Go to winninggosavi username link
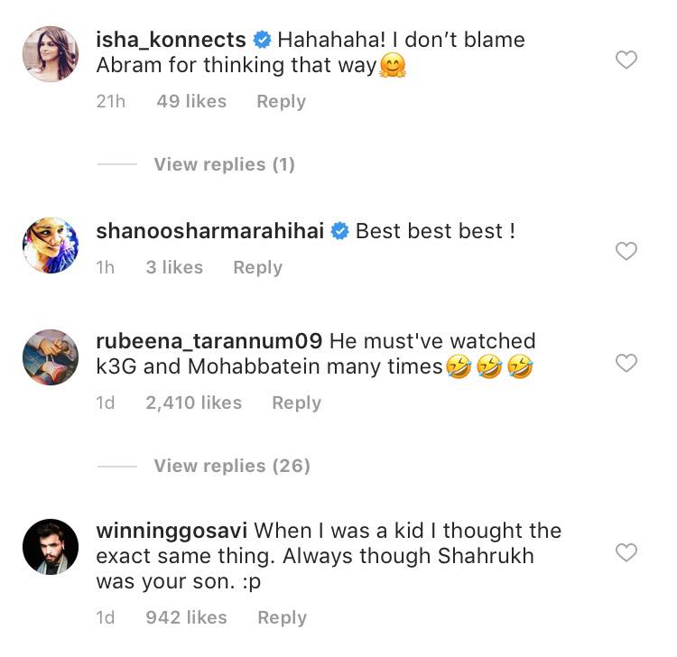Viewport: 677px width, 657px height. [172, 531]
